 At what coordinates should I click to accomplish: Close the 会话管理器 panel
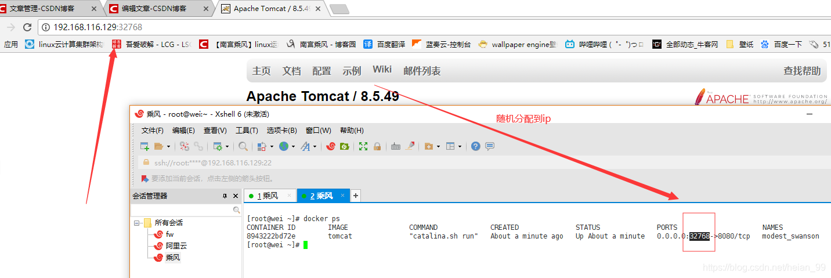coord(236,196)
